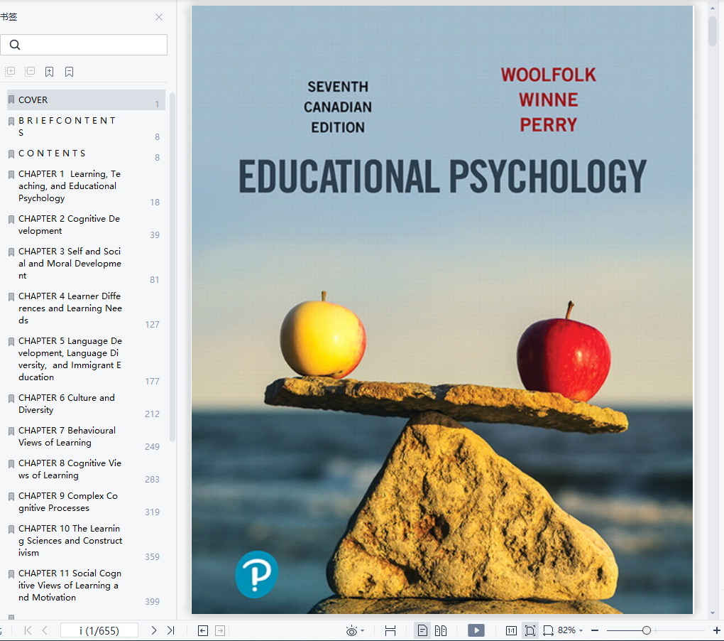The image size is (724, 641).
Task: Click the book cover page image
Action: coord(442,310)
